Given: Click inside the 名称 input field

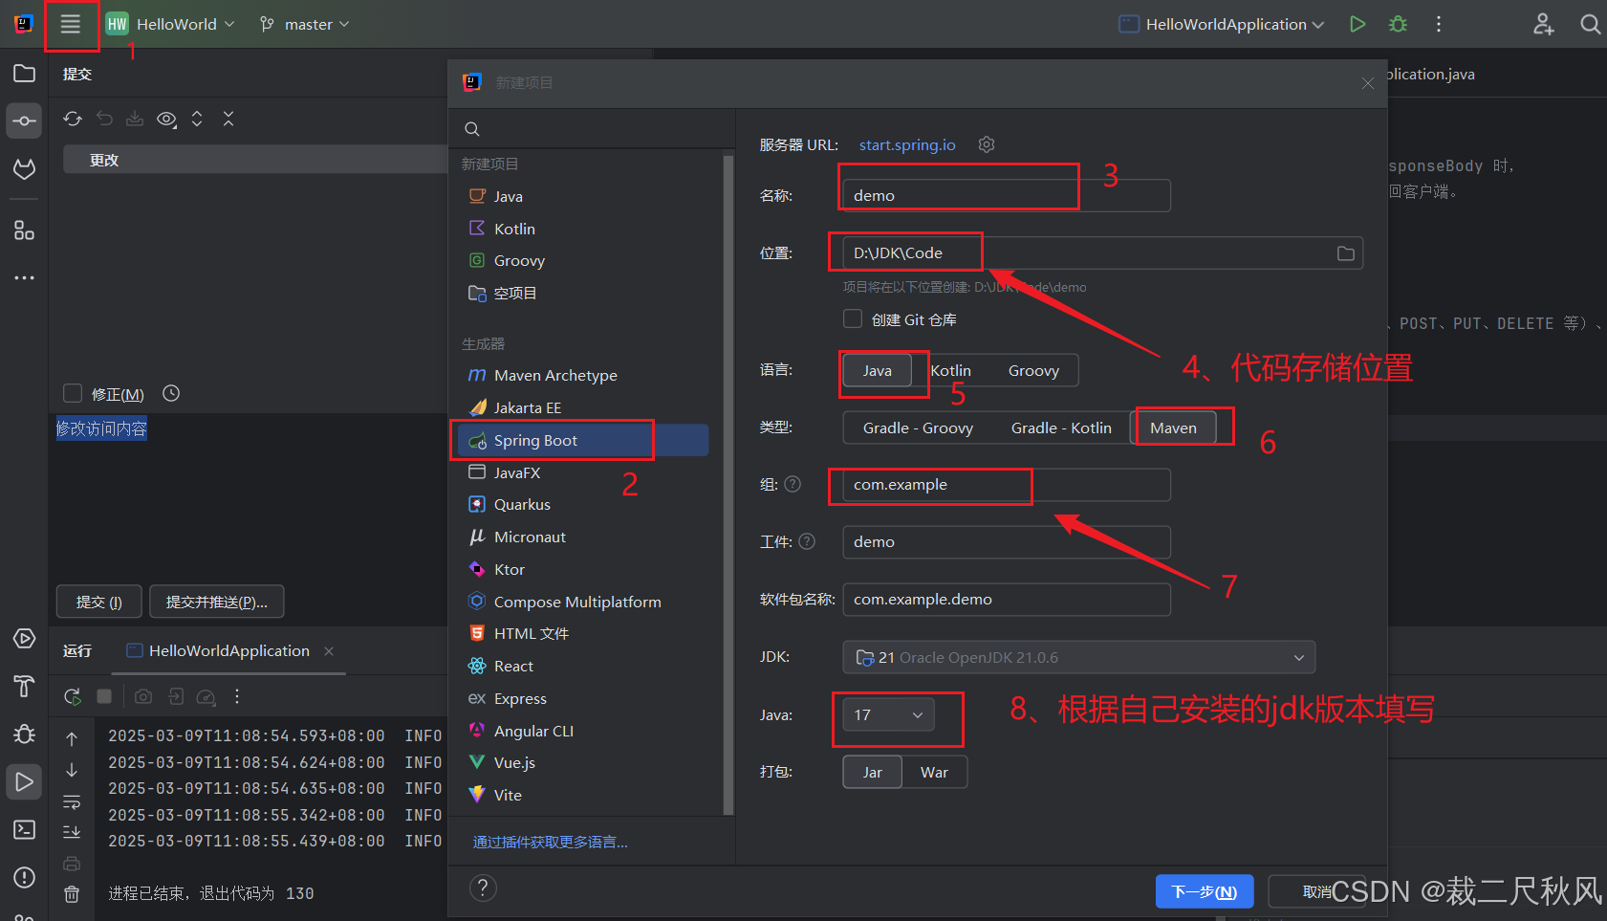Looking at the screenshot, I should (x=956, y=194).
